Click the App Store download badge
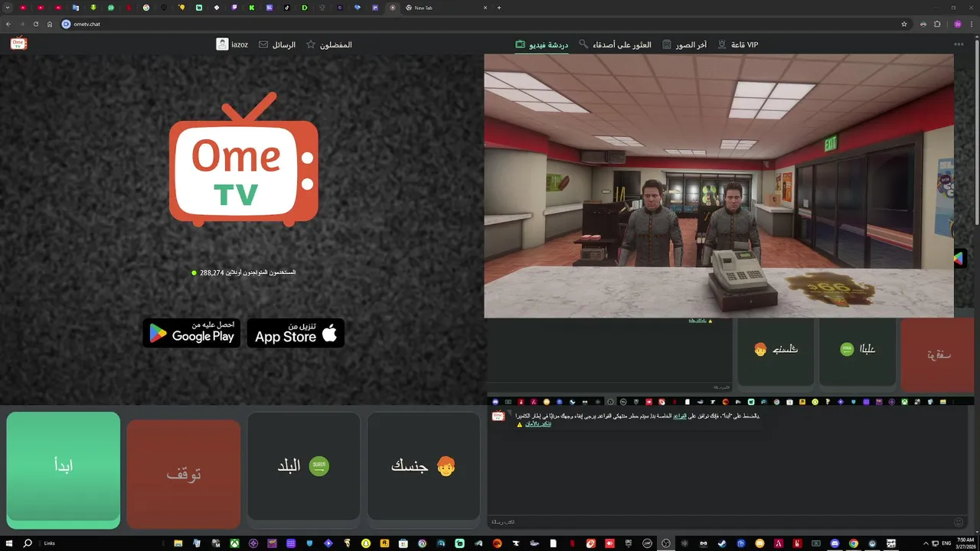 (296, 333)
